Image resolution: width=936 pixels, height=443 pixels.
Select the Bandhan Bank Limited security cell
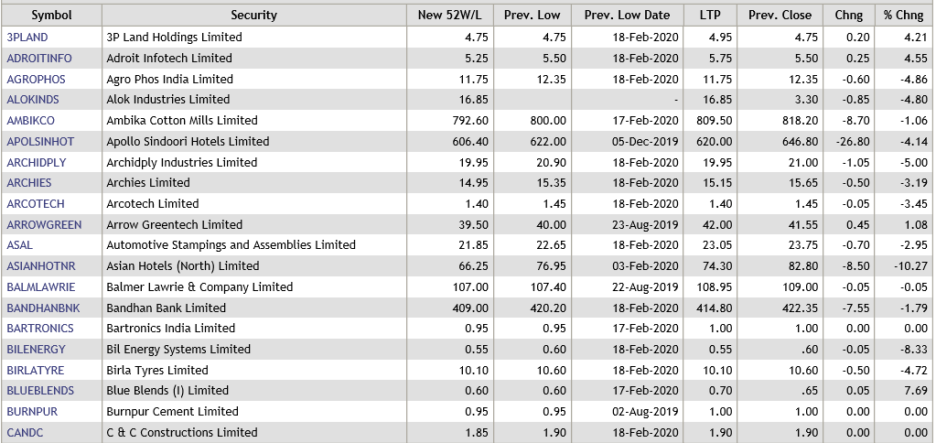[167, 308]
